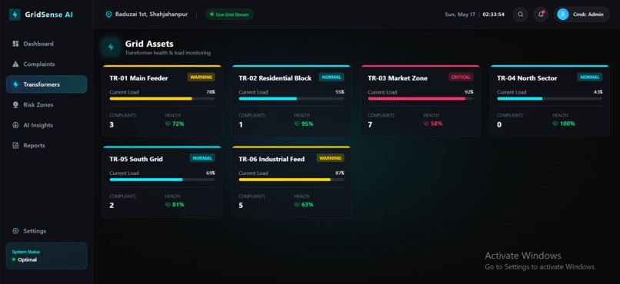
Task: Select the TR-03 Market Zone title
Action: 398,78
